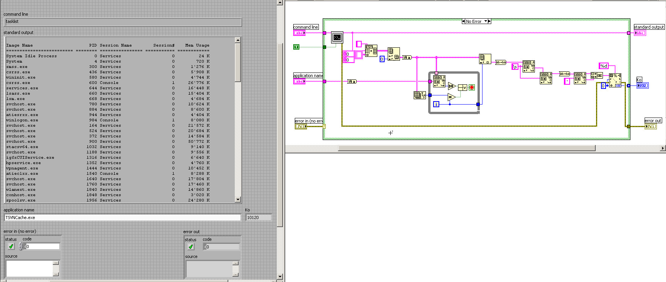The width and height of the screenshot is (666, 282).
Task: Click down arrow of error out source box
Action: 236,274
